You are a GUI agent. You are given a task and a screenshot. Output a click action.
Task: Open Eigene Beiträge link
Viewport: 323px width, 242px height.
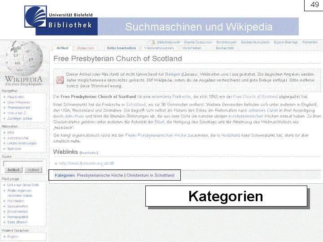286,42
